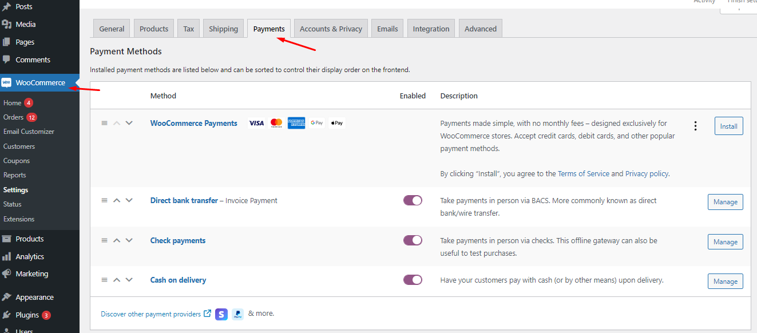Manage Cash on delivery settings
This screenshot has height=333, width=757.
point(726,282)
